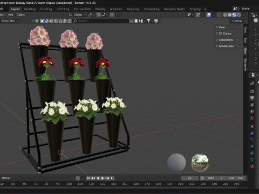Open Global transform orientation dropdown
This screenshot has height=194, width=259.
77,15
